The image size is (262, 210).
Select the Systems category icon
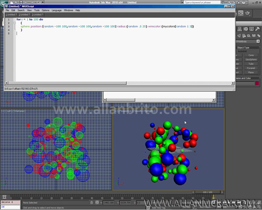pyautogui.click(x=259, y=36)
